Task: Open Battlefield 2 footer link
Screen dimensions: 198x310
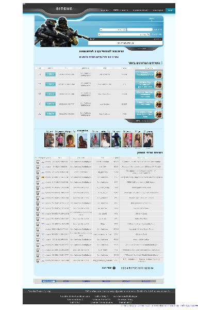Action: pyautogui.click(x=125, y=302)
